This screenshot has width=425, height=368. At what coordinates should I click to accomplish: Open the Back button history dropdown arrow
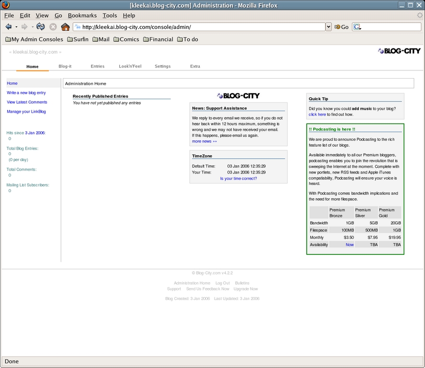pos(16,27)
